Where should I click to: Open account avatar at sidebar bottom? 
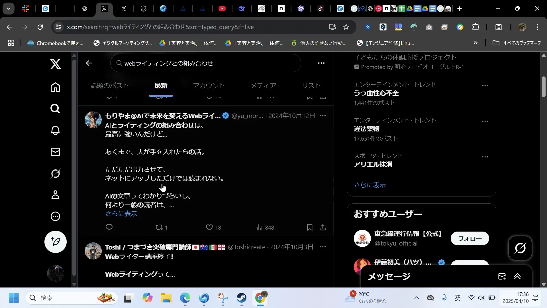pyautogui.click(x=56, y=273)
